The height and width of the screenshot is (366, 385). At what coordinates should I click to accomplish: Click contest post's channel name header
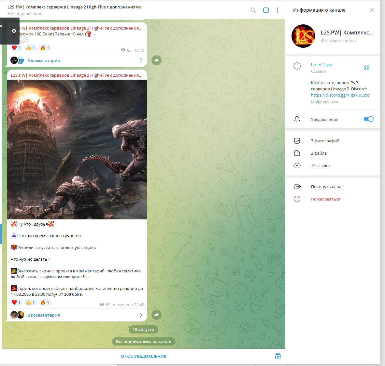(77, 75)
